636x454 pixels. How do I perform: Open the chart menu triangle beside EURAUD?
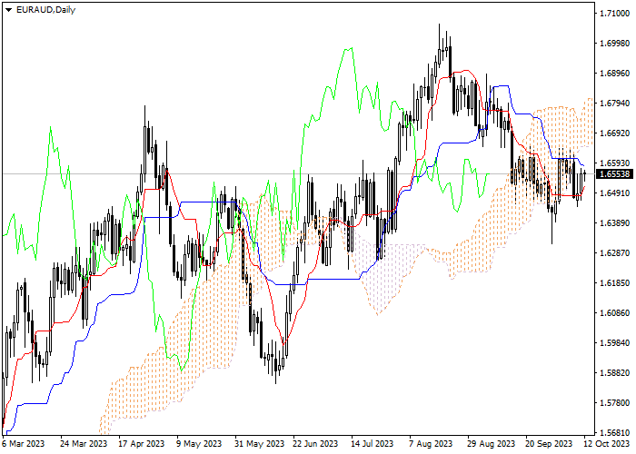pyautogui.click(x=8, y=10)
